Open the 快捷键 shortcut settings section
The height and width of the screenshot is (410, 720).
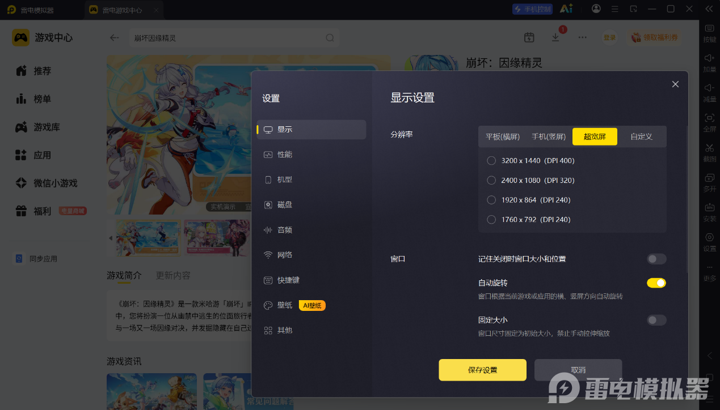(311, 280)
